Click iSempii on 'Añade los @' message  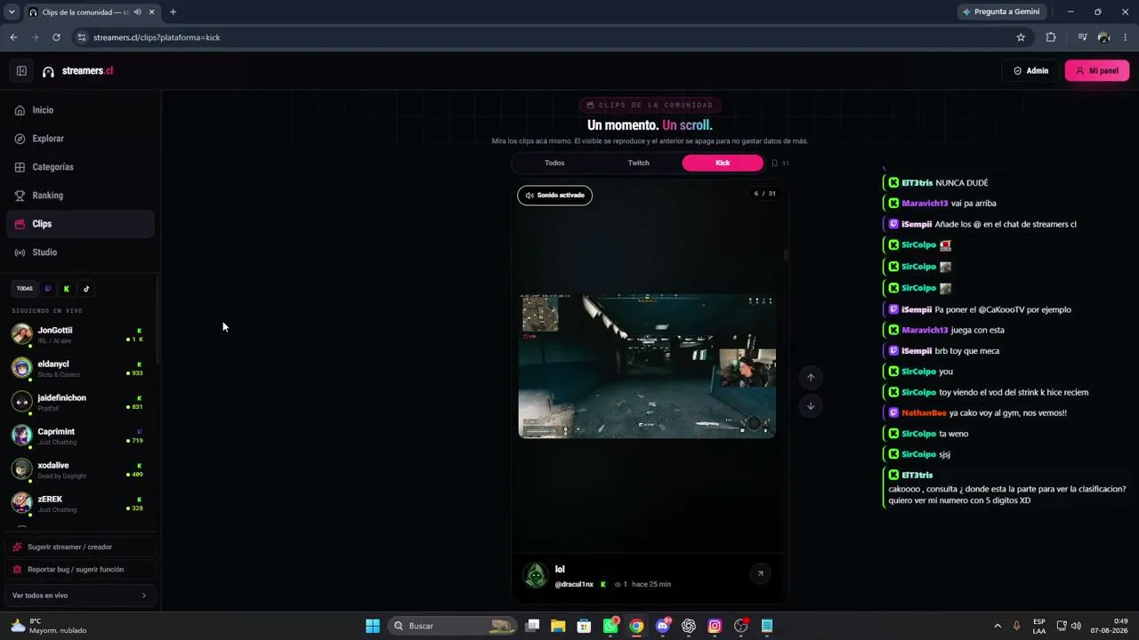tap(917, 225)
